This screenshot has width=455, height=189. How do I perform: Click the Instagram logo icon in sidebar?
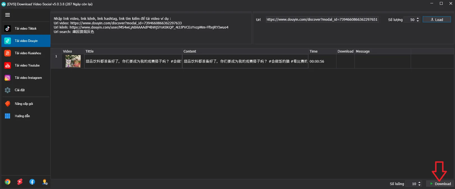(x=8, y=78)
